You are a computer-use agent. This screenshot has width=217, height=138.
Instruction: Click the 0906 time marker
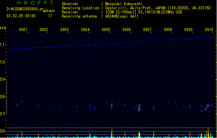(127, 30)
